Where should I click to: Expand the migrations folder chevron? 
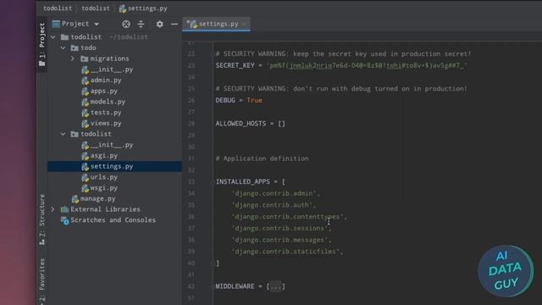[x=73, y=58]
